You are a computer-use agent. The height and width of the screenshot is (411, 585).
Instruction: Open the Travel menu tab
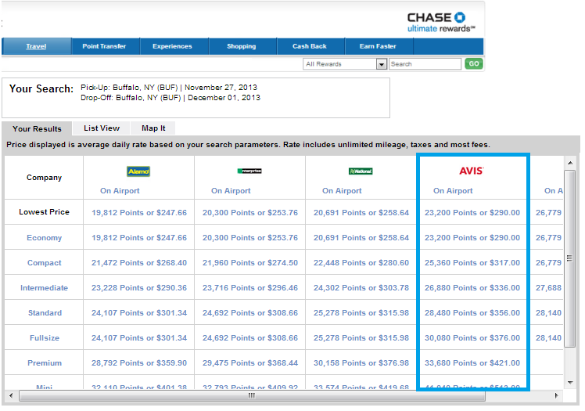(36, 46)
